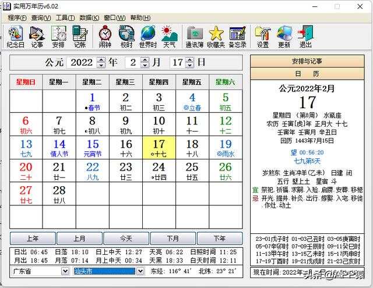Image resolution: width=373 pixels, height=288 pixels.
Task: Go to previous month with 上月
Action: 79,239
